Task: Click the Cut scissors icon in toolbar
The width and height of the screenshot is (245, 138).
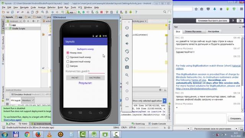Action: pos(28,12)
